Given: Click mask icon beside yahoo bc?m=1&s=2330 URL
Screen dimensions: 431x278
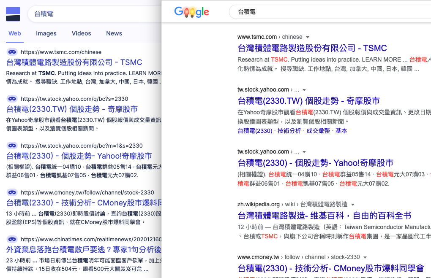Looking at the screenshot, I should (x=12, y=146).
